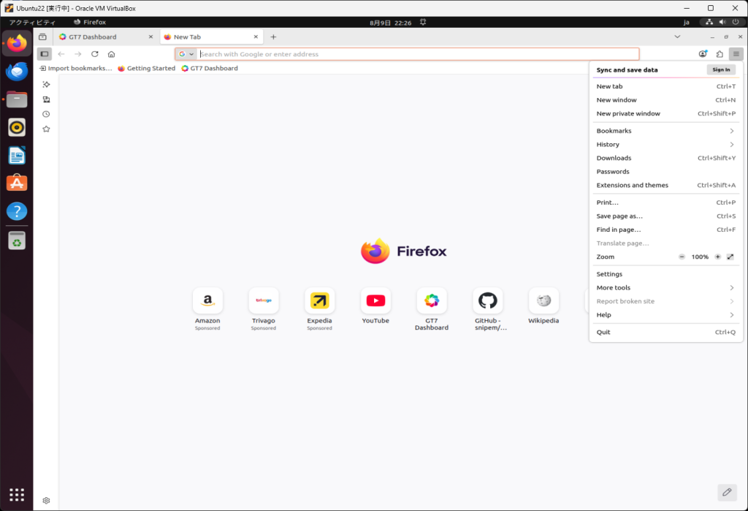Quit Firefox from the menu
748x511 pixels.
pyautogui.click(x=666, y=332)
